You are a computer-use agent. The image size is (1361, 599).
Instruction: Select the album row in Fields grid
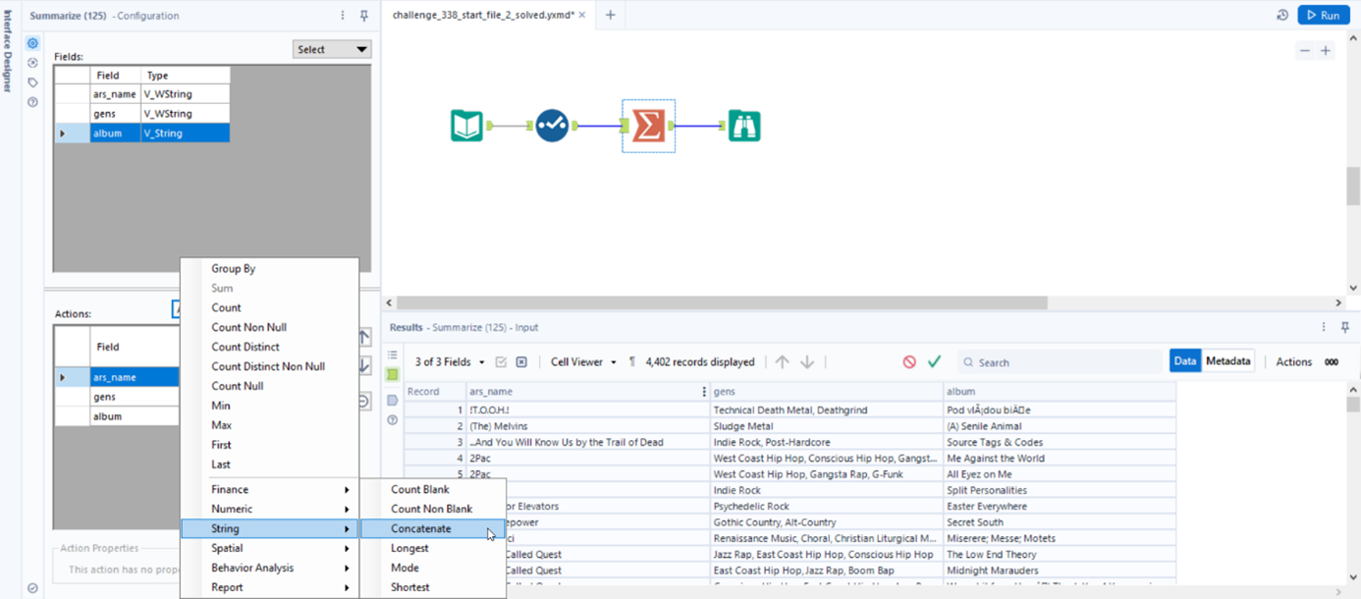point(142,134)
